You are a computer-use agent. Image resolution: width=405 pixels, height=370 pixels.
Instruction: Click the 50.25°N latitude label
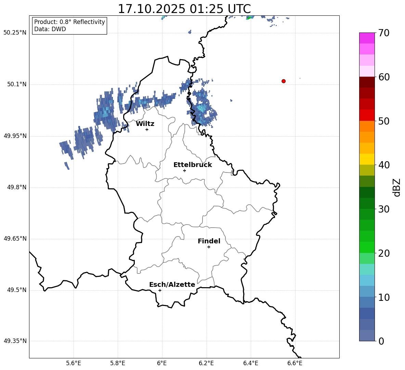[x=15, y=33]
